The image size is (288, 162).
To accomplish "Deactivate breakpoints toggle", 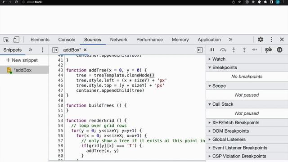I will tap(269, 50).
